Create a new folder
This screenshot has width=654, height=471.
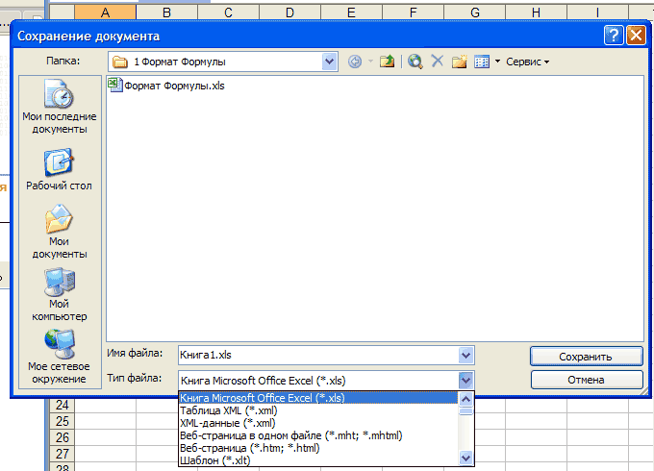click(x=460, y=62)
